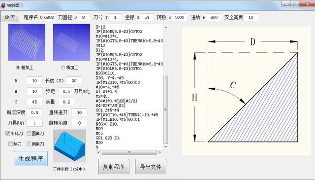The image size is (315, 180).
Task: Click the 每层深度 depth per layer field
Action: pos(34,112)
